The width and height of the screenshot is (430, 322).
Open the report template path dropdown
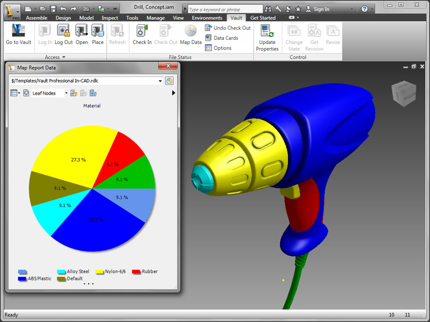(160, 80)
